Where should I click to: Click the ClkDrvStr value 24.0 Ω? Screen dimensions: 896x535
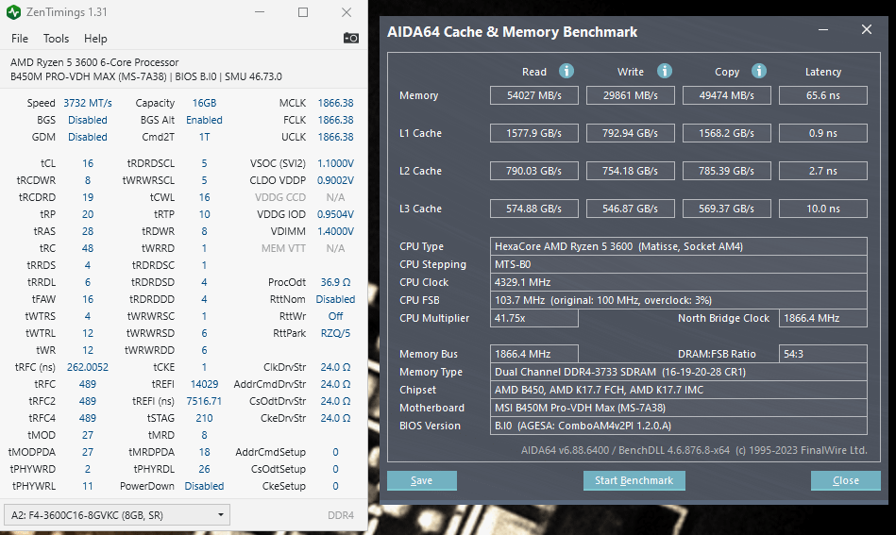[335, 367]
